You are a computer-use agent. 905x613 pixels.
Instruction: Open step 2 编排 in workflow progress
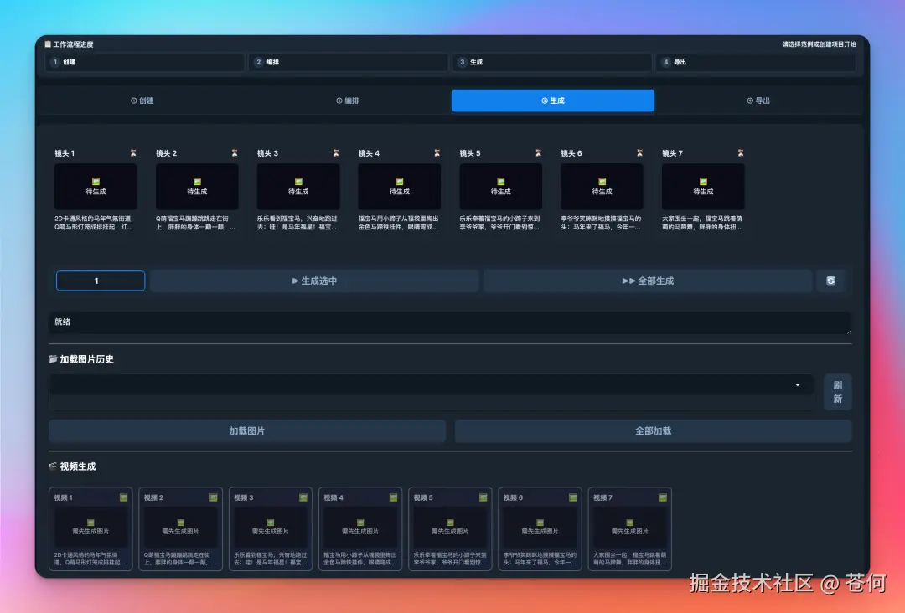(348, 62)
